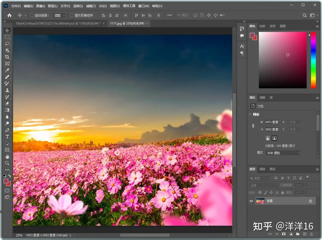Enable 显示变换控件 in options bar
322x240 pixels.
click(x=72, y=15)
